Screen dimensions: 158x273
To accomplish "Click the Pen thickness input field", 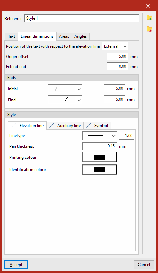I will point(99,146).
